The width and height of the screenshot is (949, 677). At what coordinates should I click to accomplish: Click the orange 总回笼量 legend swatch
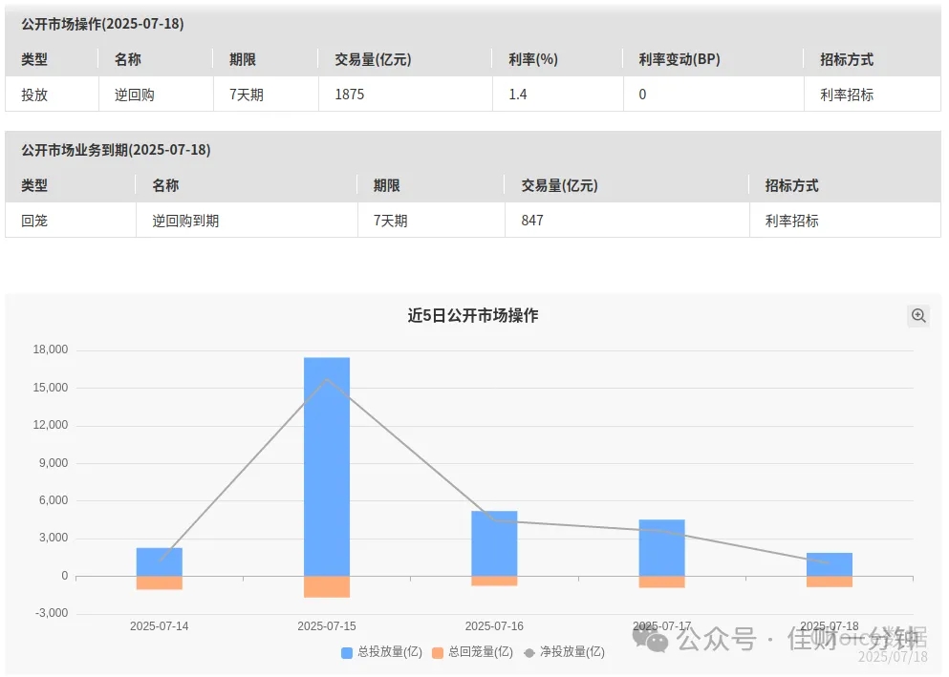438,653
